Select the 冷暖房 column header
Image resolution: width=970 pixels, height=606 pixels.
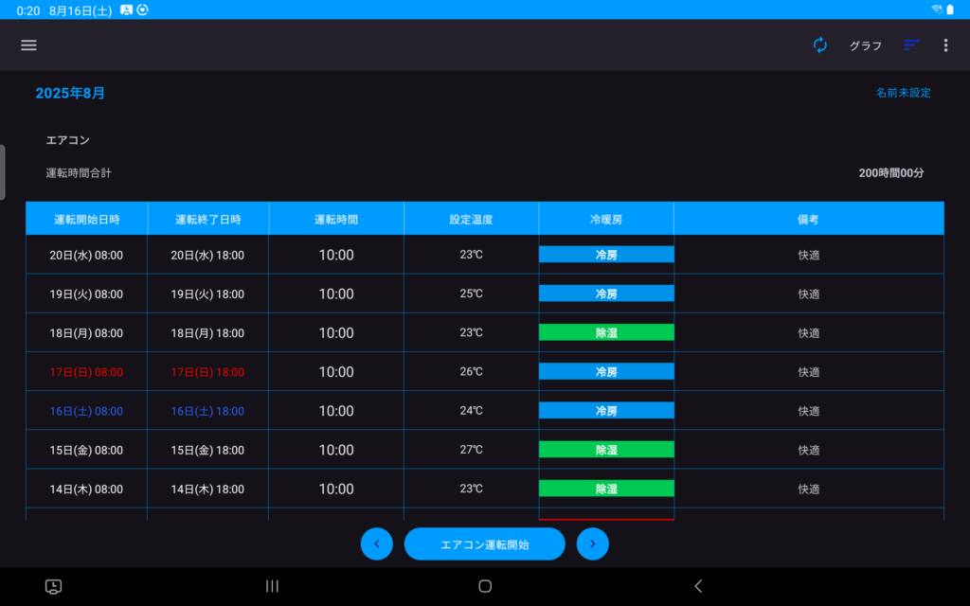pos(606,219)
